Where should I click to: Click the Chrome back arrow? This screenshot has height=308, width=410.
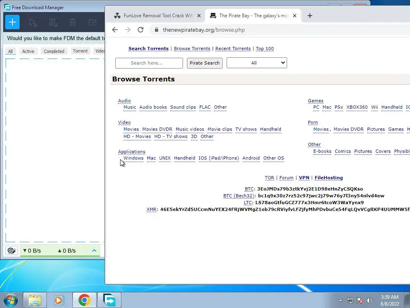point(115,30)
